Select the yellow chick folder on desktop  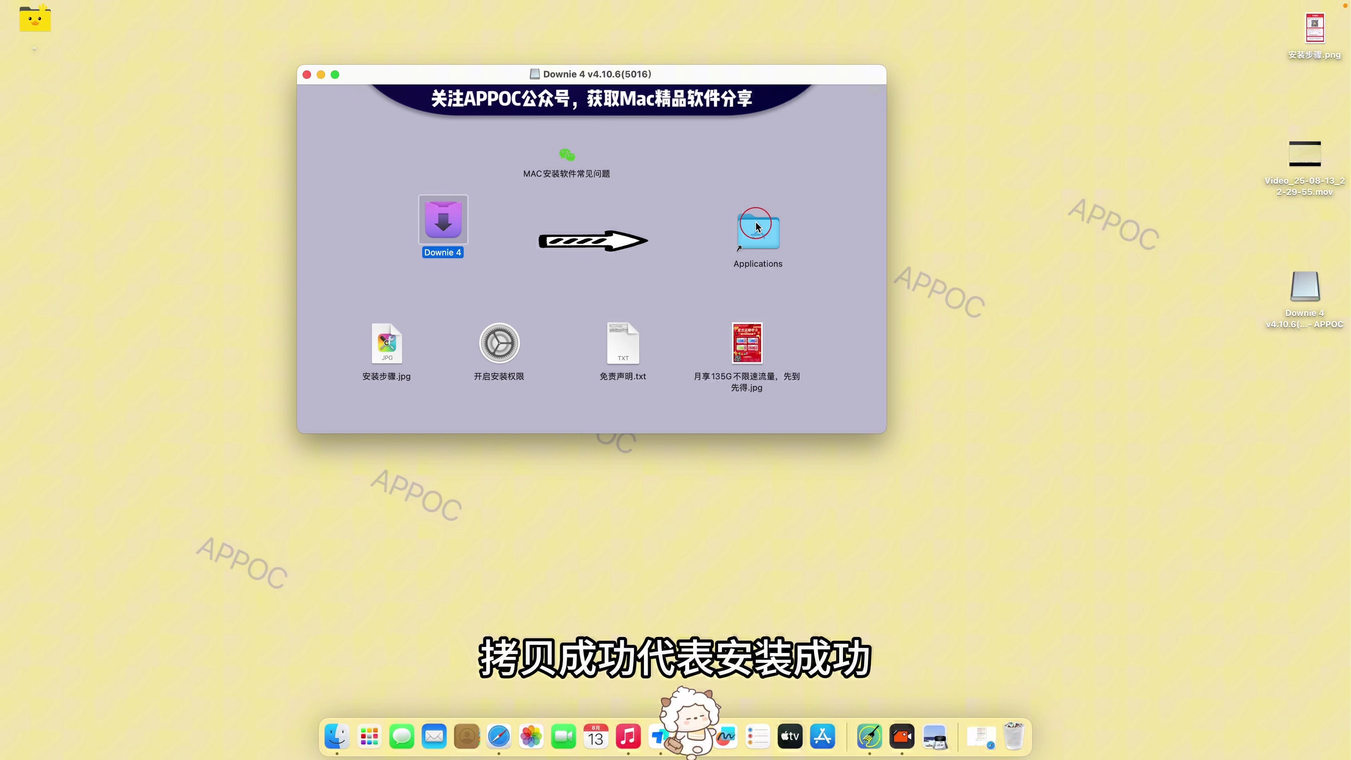click(x=35, y=18)
